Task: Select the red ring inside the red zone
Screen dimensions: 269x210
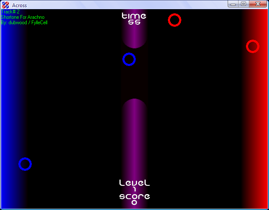Action: [x=253, y=46]
